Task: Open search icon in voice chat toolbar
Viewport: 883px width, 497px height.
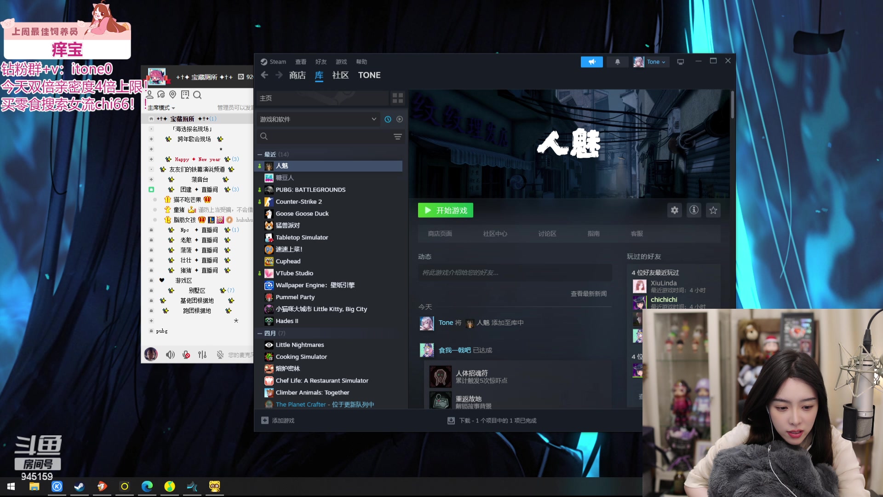Action: click(x=197, y=95)
